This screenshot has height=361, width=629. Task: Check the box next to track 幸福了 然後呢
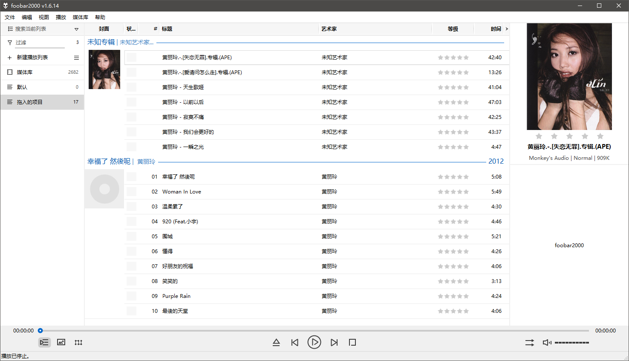tap(131, 176)
